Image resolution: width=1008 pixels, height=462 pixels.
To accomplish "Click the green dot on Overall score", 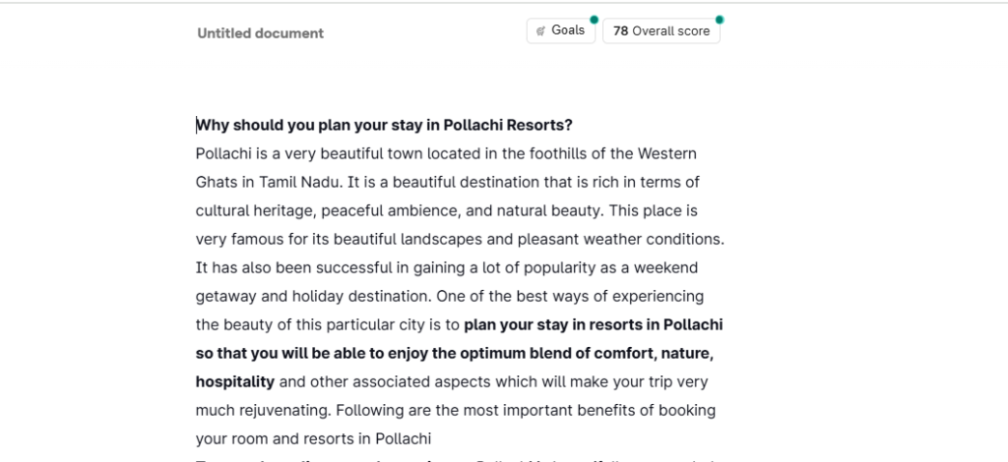I will coord(720,19).
